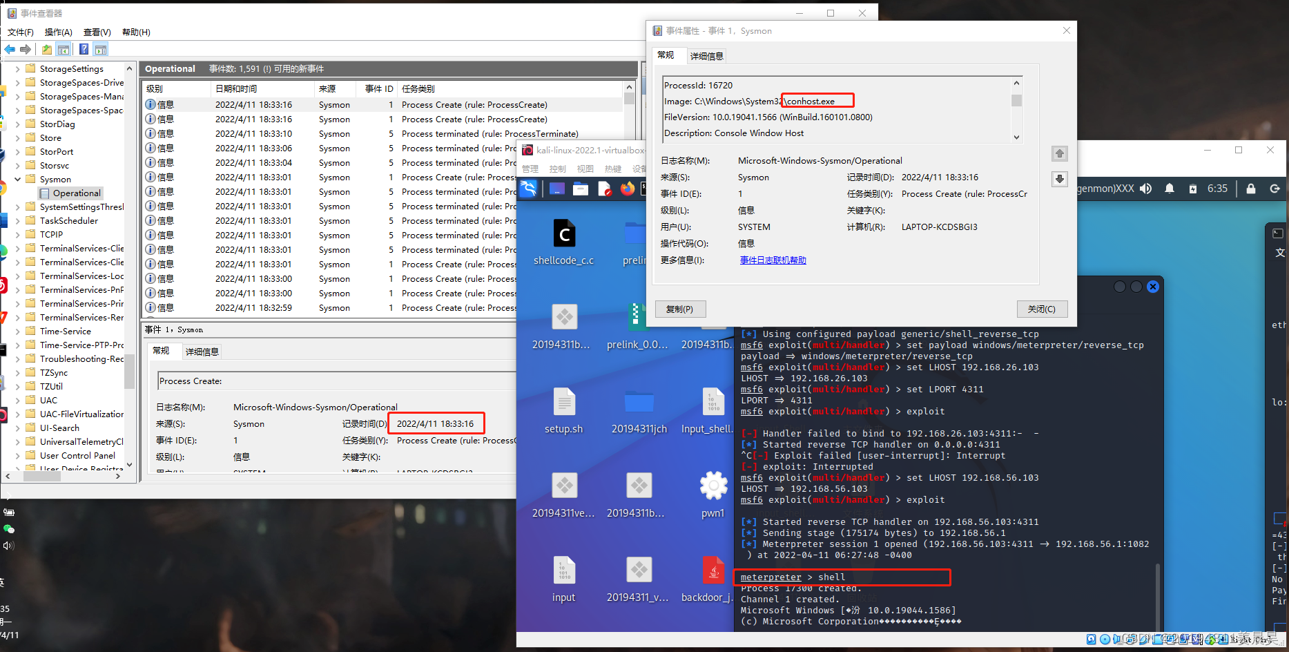The height and width of the screenshot is (652, 1289).
Task: Expand the TaskScheduler tree node
Action: click(x=17, y=221)
